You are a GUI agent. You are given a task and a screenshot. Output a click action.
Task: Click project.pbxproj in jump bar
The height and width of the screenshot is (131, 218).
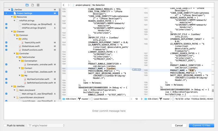pos(83,5)
